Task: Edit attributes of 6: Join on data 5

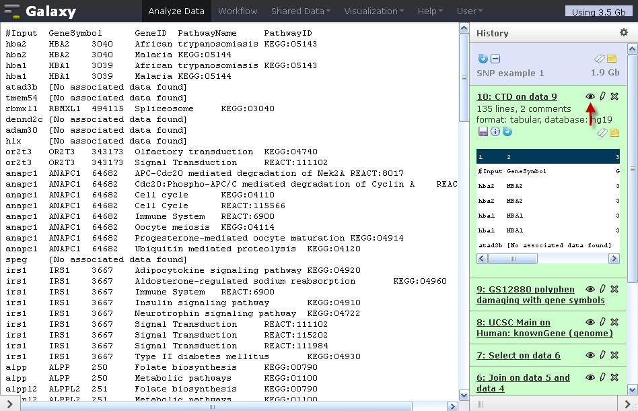Action: (x=602, y=377)
